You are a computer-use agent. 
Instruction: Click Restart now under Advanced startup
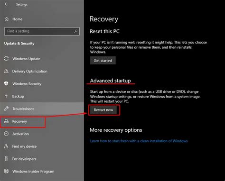coord(103,110)
